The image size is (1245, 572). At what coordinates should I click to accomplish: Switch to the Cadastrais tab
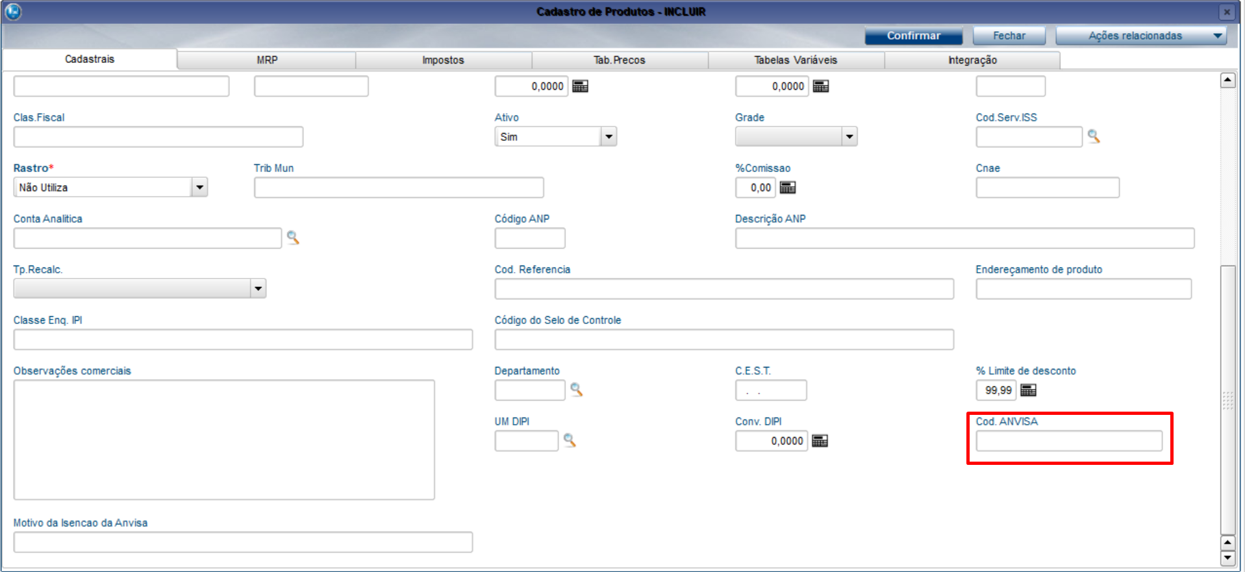point(90,59)
